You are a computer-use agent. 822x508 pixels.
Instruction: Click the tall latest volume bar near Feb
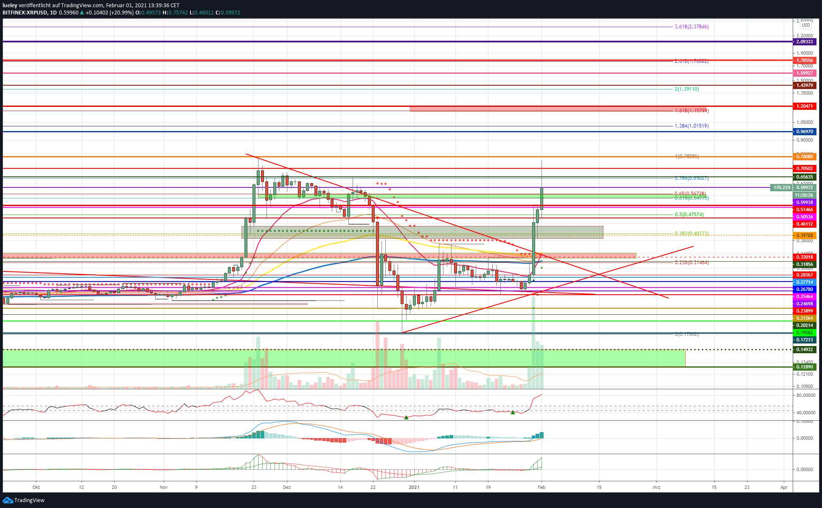533,342
